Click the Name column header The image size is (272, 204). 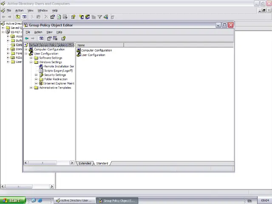(x=100, y=45)
